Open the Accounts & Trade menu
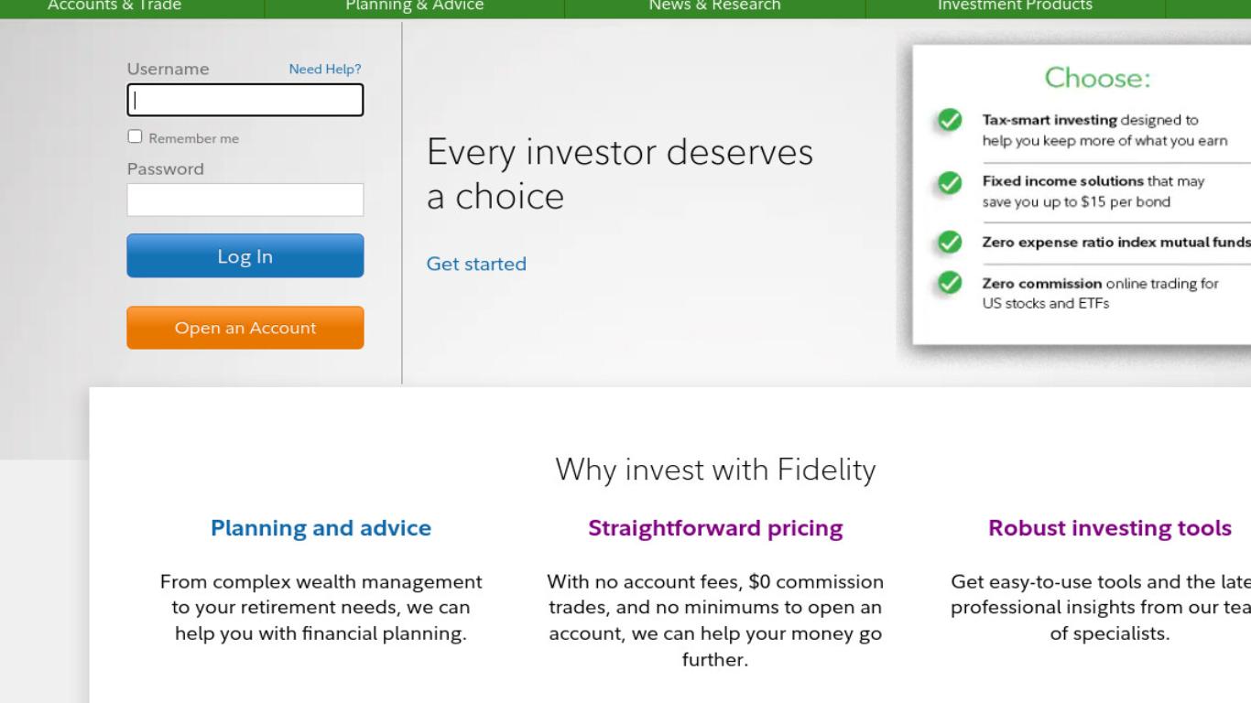The width and height of the screenshot is (1251, 703). [x=114, y=6]
